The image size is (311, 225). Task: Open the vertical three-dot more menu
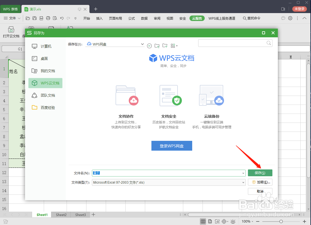pyautogui.click(x=297, y=18)
